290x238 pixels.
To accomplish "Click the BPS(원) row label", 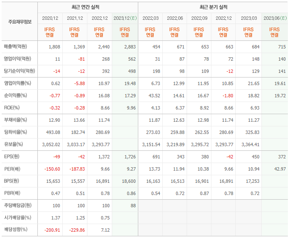I will point(12,181).
